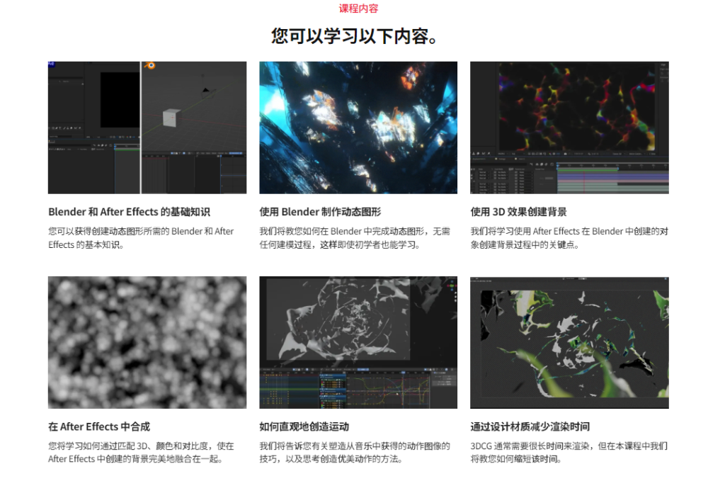725x481 pixels.
Task: Click the blue crystal motion graphics thumbnail
Action: (358, 128)
